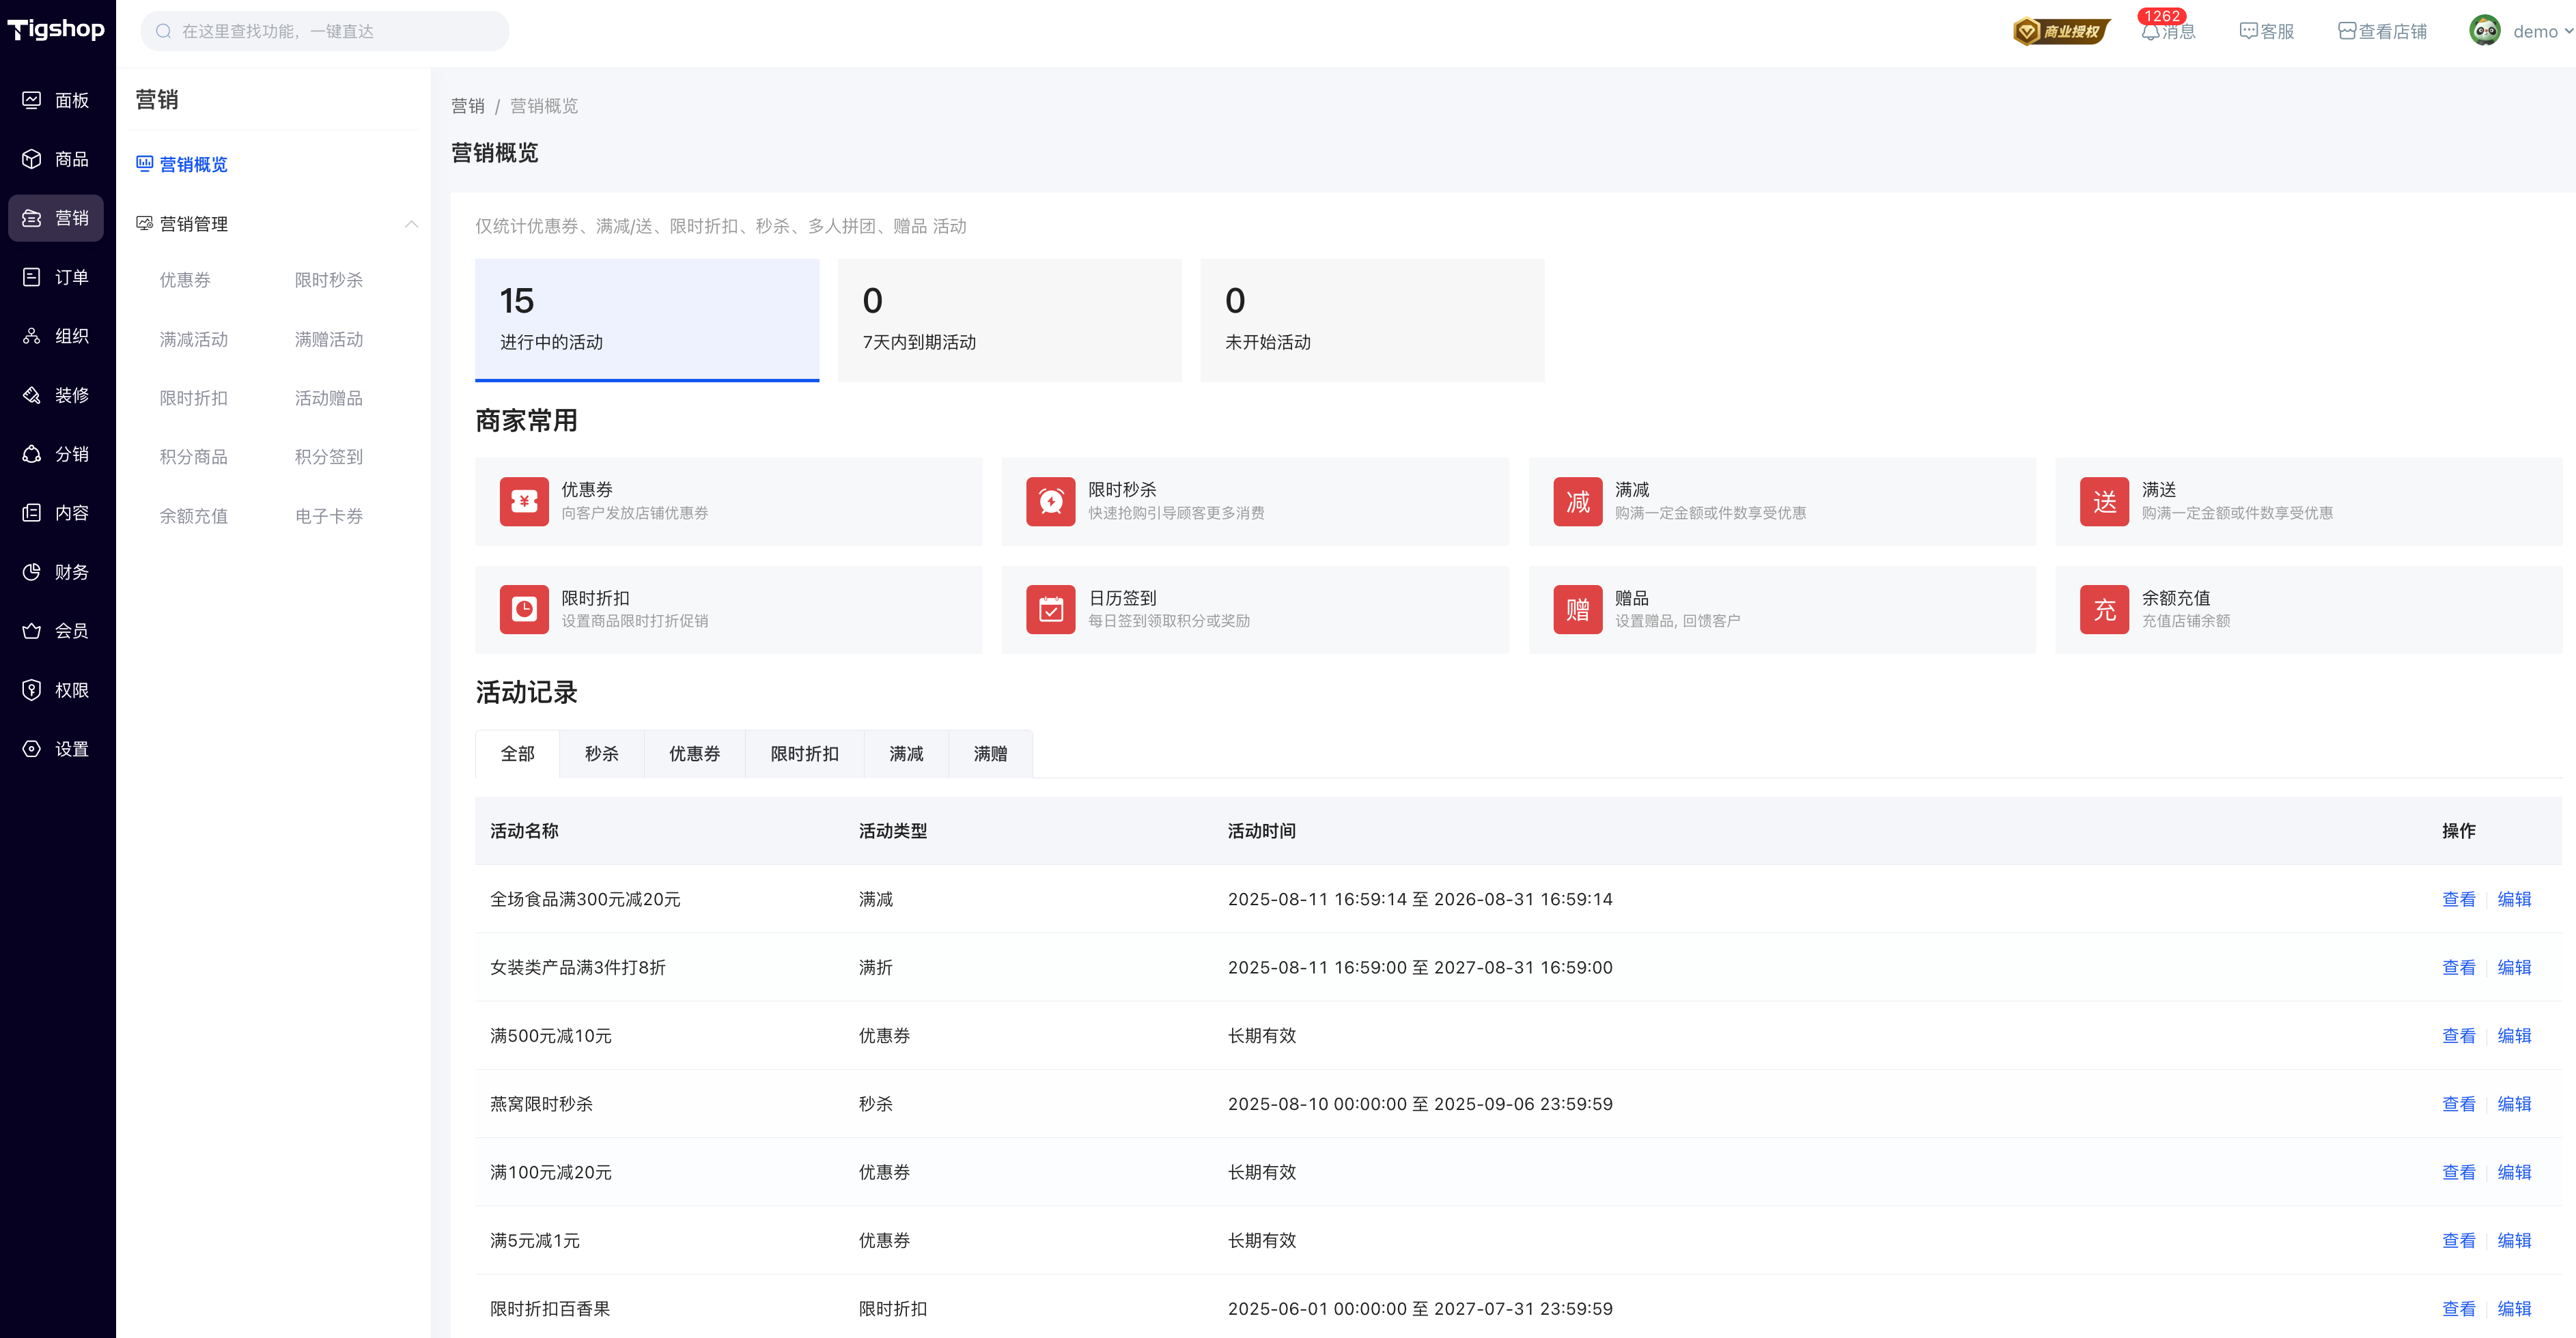Viewport: 2576px width, 1338px height.
Task: Open the 会员 members sidebar icon
Action: 32,631
